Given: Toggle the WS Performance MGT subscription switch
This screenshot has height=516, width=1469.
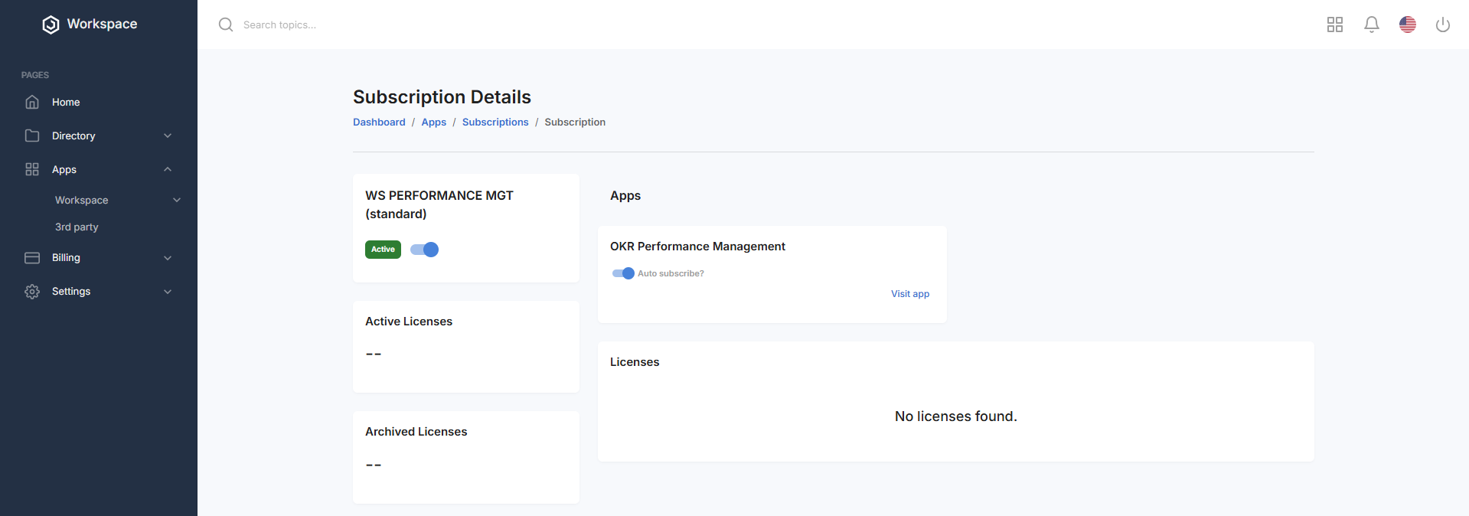Looking at the screenshot, I should click(x=425, y=250).
